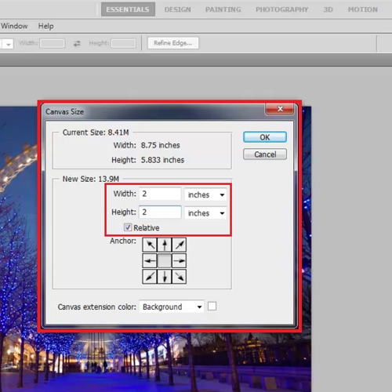Select the center anchor square
This screenshot has width=392, height=392.
pyautogui.click(x=165, y=260)
